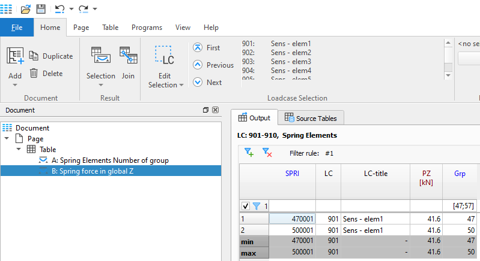Open the Programs ribbon tab
The height and width of the screenshot is (261, 480).
pyautogui.click(x=147, y=28)
